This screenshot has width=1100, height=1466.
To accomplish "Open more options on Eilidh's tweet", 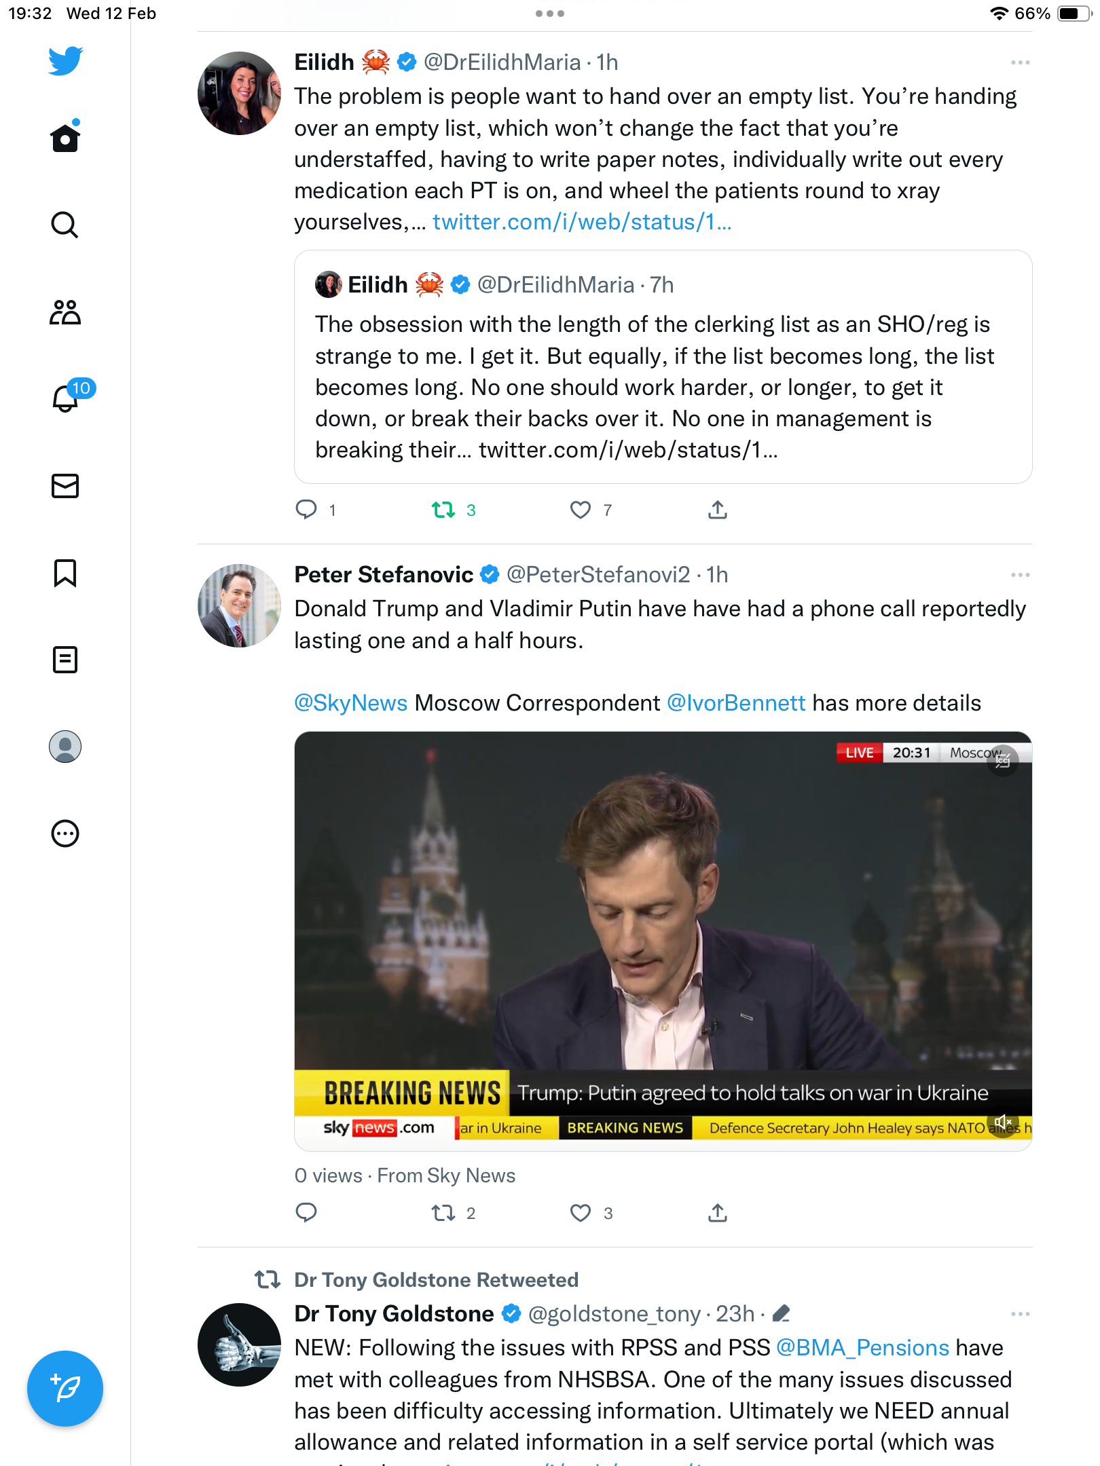I will pyautogui.click(x=1020, y=62).
